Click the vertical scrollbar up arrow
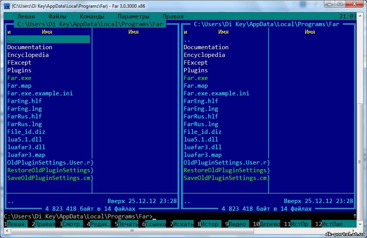 point(360,15)
